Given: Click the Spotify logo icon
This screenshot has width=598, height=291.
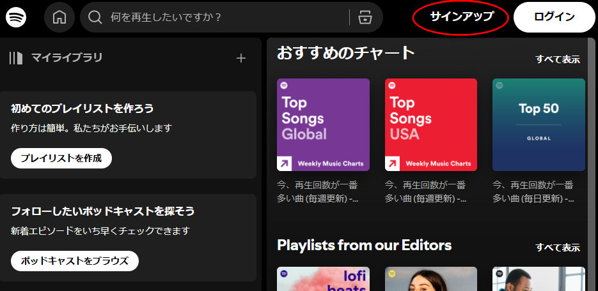Looking at the screenshot, I should click(x=16, y=17).
